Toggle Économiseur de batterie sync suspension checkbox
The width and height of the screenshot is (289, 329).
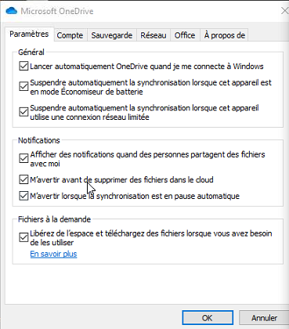[x=23, y=87]
